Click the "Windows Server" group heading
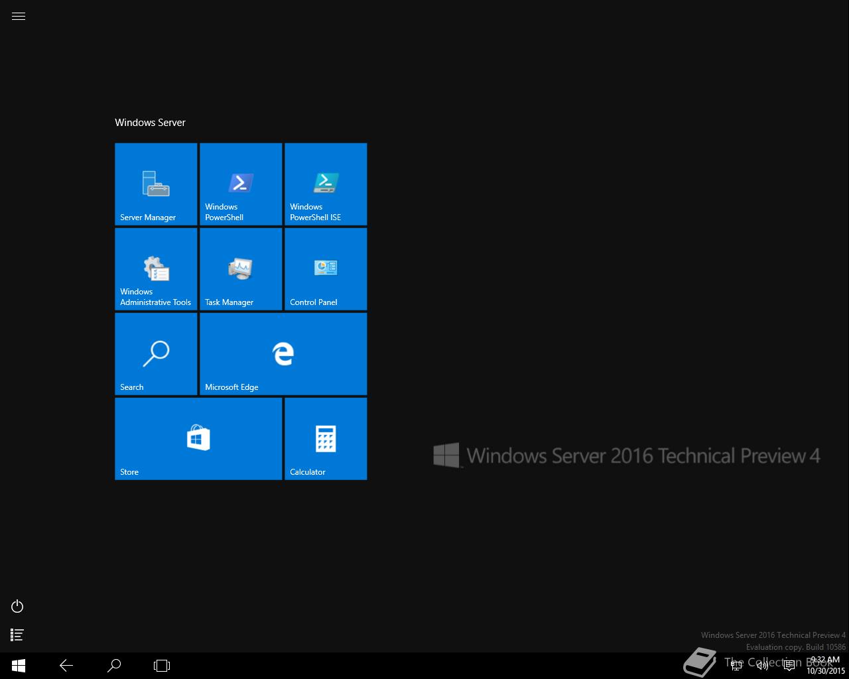This screenshot has width=849, height=679. [x=150, y=123]
